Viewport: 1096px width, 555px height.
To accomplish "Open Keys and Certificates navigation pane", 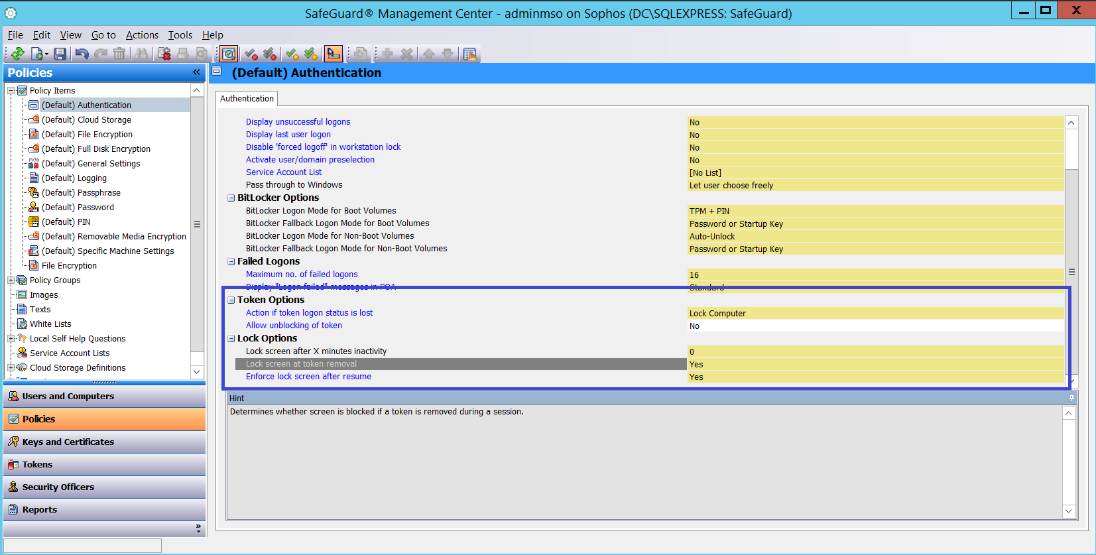I will (105, 442).
